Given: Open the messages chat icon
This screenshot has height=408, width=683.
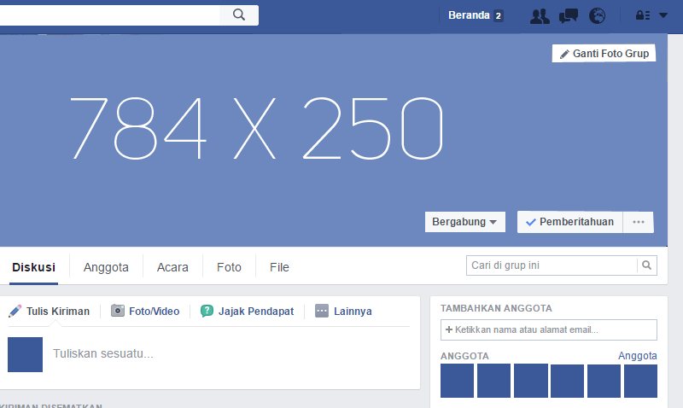Looking at the screenshot, I should point(569,15).
